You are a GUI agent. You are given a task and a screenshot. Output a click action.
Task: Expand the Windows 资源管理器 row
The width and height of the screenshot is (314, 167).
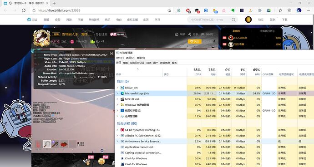tap(117, 105)
